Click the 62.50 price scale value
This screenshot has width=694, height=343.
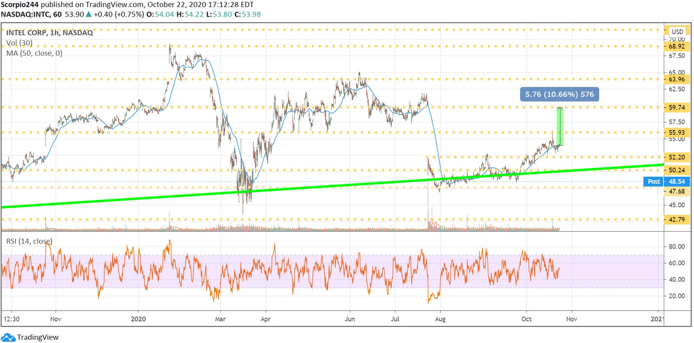(676, 89)
